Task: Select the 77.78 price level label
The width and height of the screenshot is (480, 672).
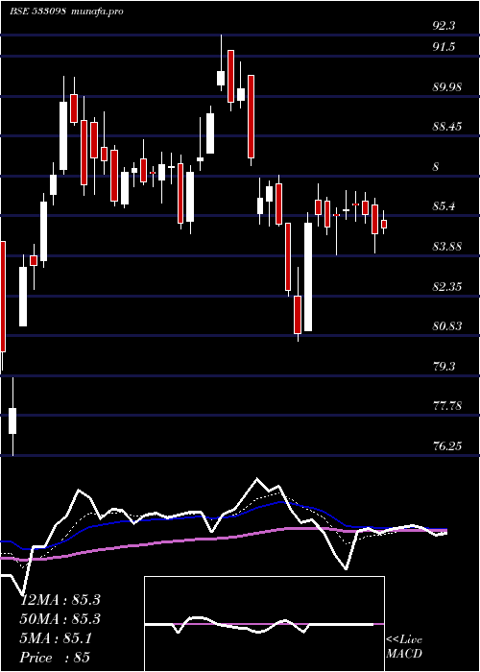Action: coord(447,406)
